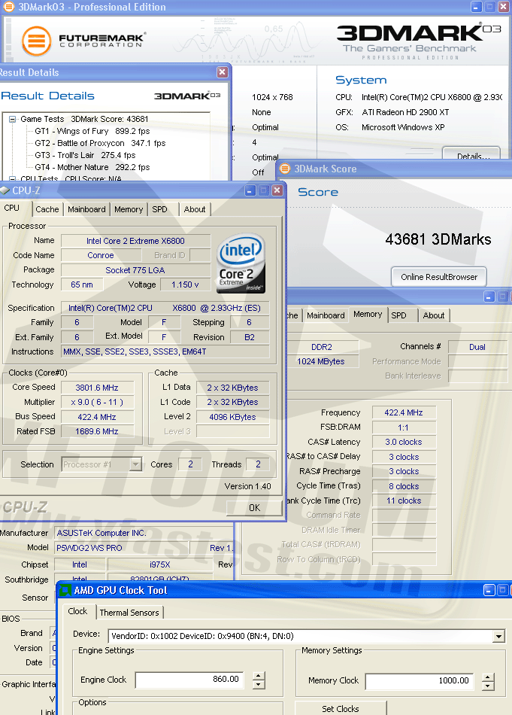Click the Bus Speed 422.4 MHz value

click(97, 417)
